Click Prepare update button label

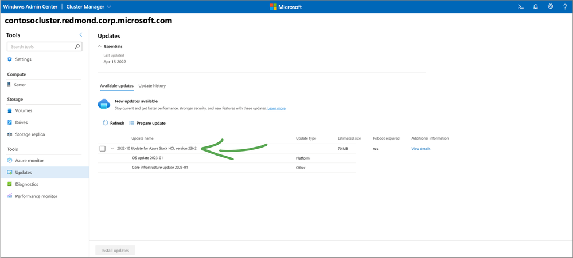pos(151,123)
